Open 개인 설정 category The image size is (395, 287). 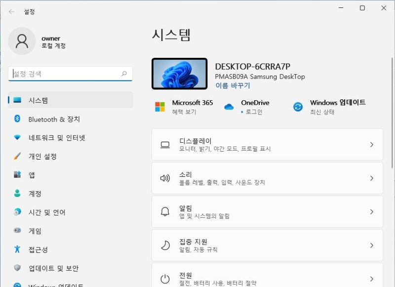coord(70,156)
